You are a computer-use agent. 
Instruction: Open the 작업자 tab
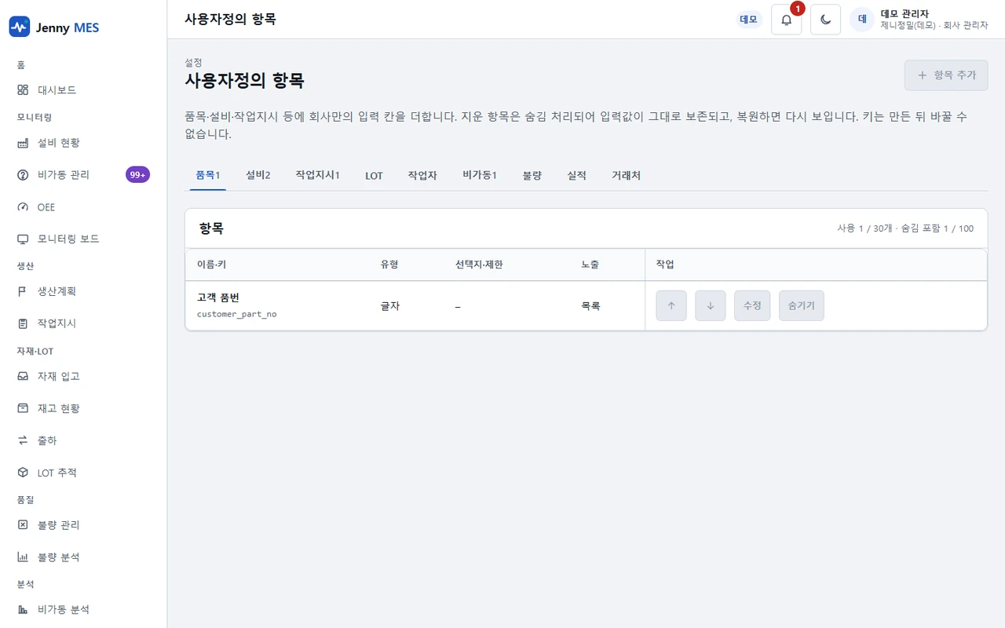[422, 175]
